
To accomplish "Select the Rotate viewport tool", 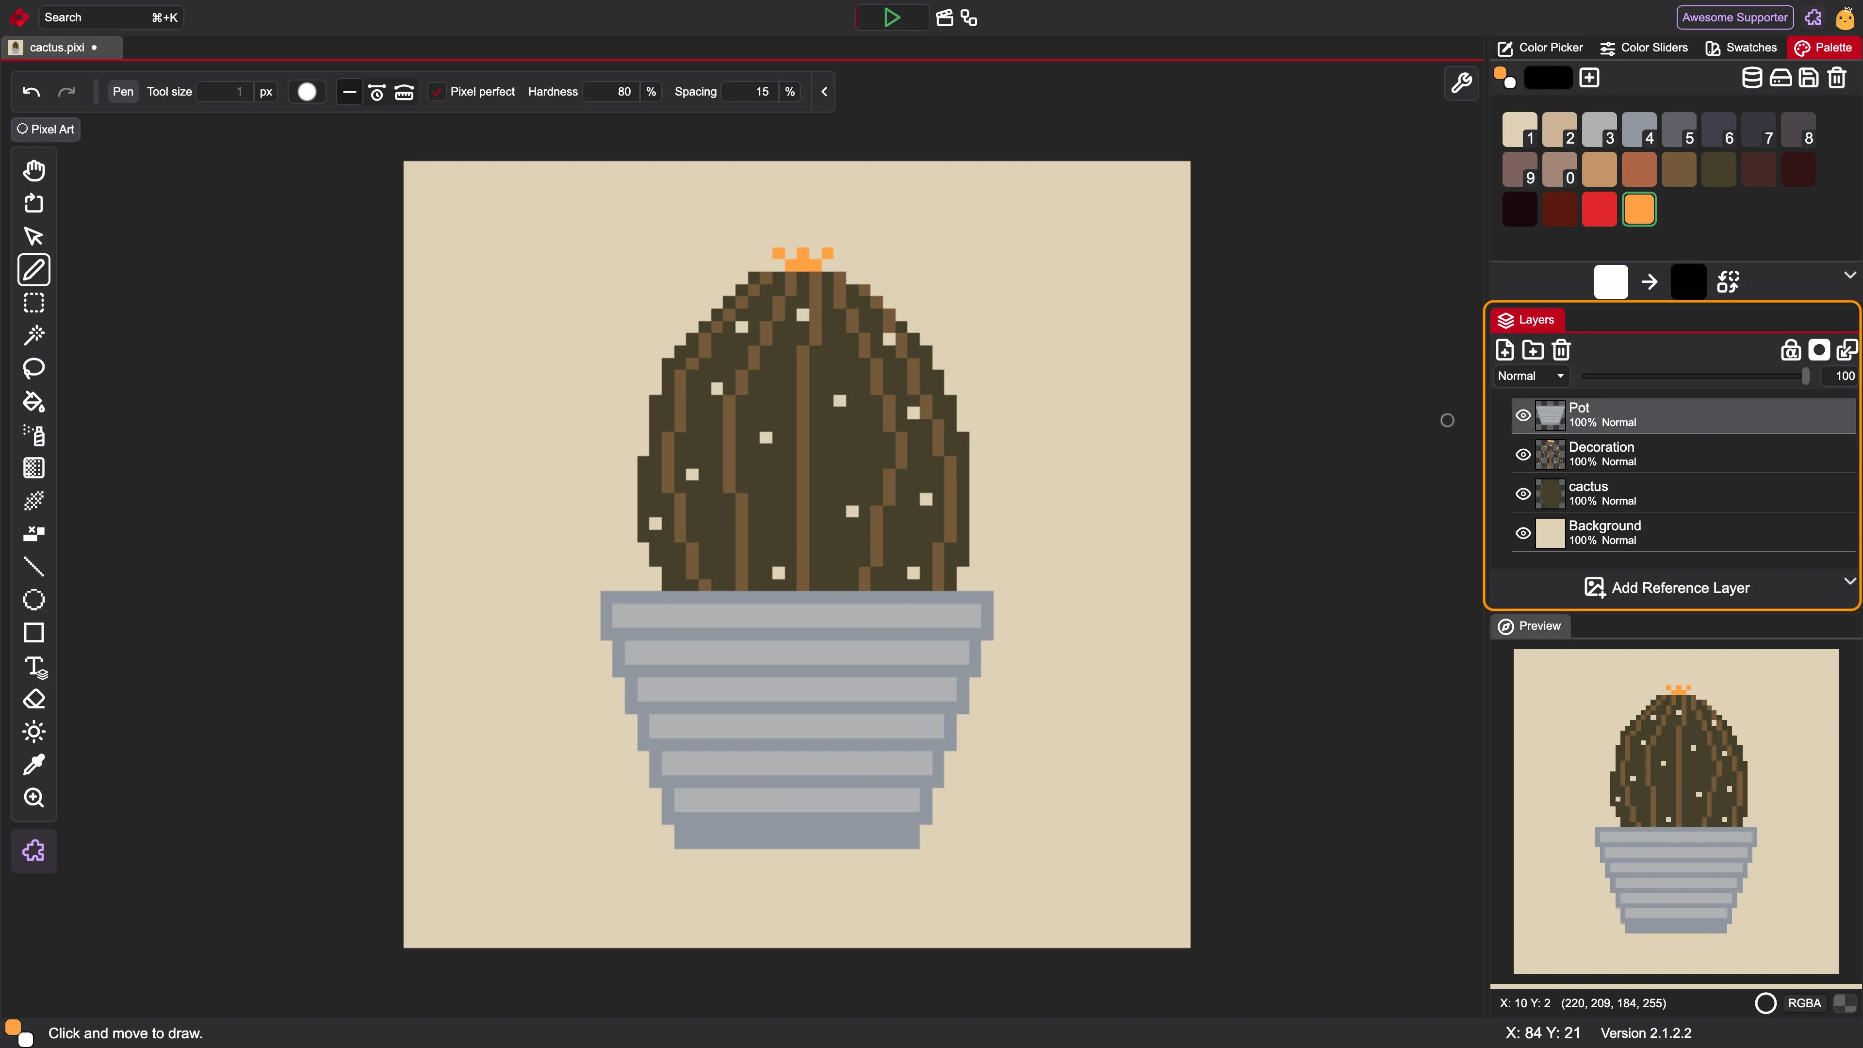I will (34, 204).
